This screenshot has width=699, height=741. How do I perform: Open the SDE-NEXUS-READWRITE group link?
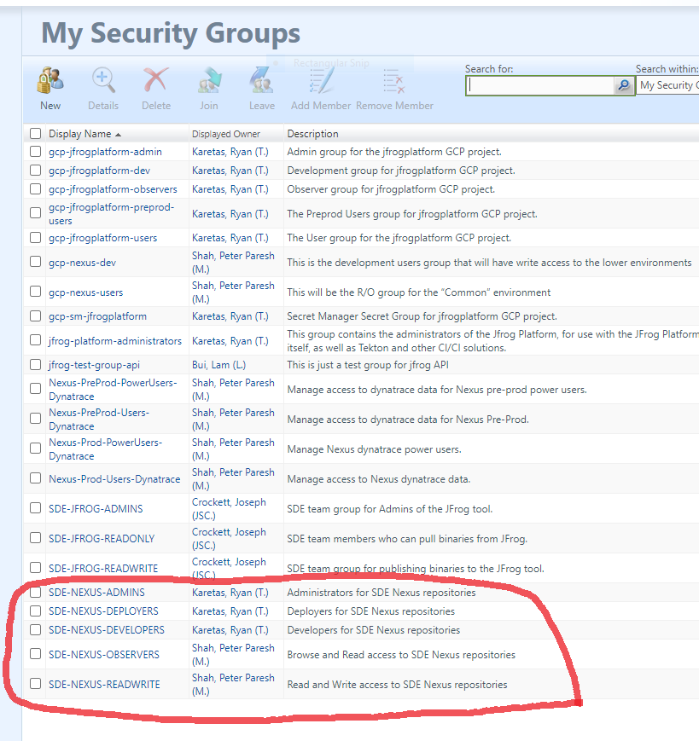pyautogui.click(x=104, y=684)
